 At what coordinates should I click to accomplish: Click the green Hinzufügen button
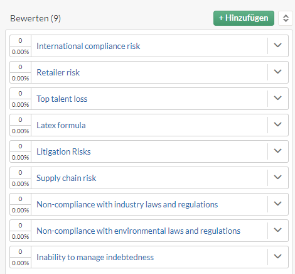pos(244,18)
